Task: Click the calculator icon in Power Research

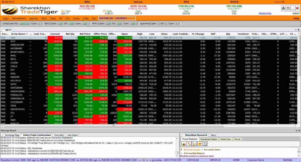Action: tap(205, 144)
